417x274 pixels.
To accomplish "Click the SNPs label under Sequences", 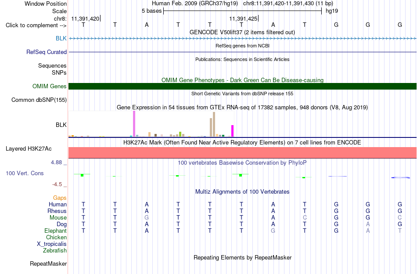I will point(59,72).
